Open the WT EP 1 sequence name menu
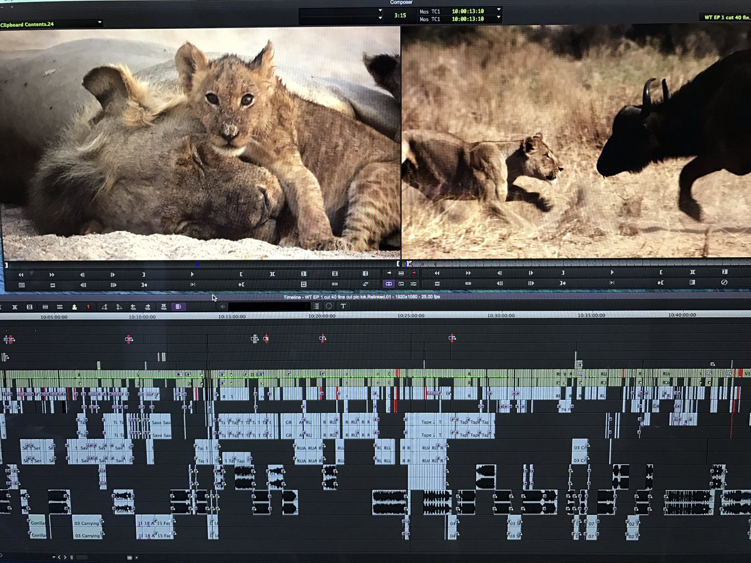 pos(724,18)
